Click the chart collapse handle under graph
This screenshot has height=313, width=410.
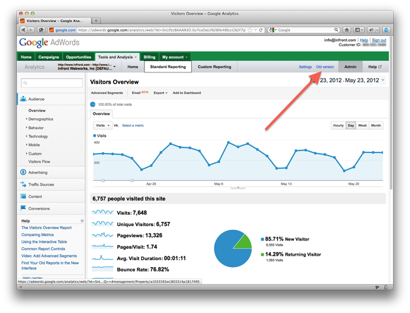[x=238, y=188]
